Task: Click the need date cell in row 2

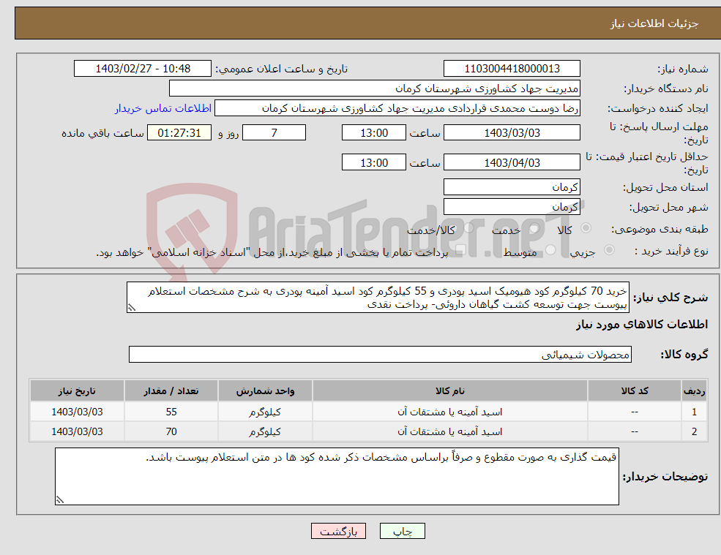Action: click(78, 431)
